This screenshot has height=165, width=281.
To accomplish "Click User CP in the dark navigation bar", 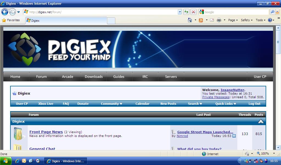I will pyautogui.click(x=260, y=76).
